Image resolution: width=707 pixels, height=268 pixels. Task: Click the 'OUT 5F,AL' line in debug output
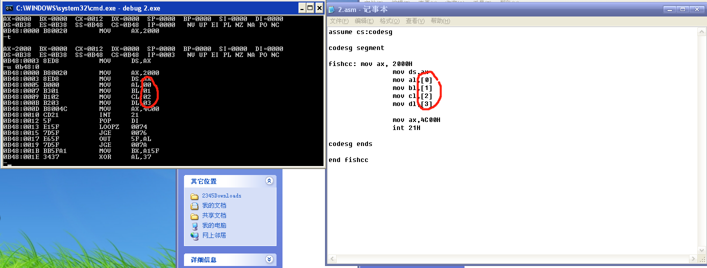point(77,139)
